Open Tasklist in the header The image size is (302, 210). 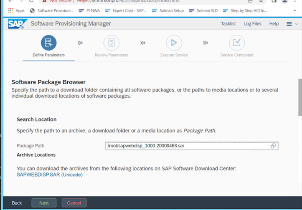pos(228,24)
